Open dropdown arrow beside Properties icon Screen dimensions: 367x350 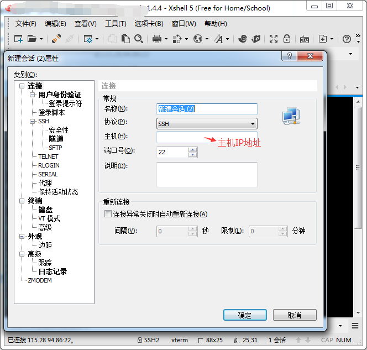pyautogui.click(x=97, y=39)
